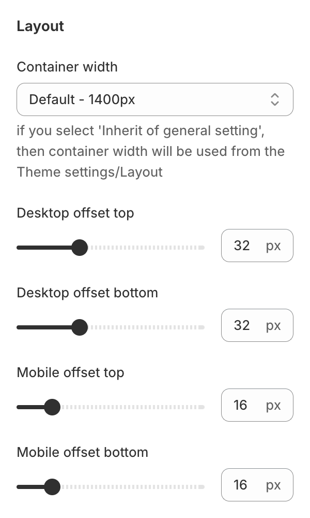Screen dimensions: 310x518
Task: Click the up-down chevron in Container width
Action: pos(275,99)
